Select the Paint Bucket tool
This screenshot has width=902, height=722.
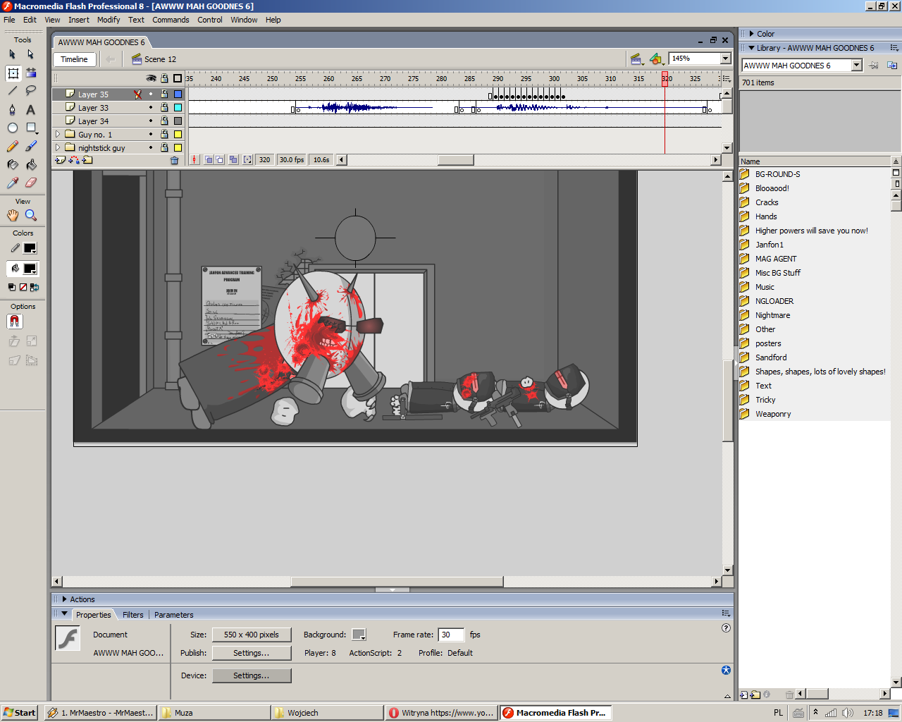click(x=31, y=164)
